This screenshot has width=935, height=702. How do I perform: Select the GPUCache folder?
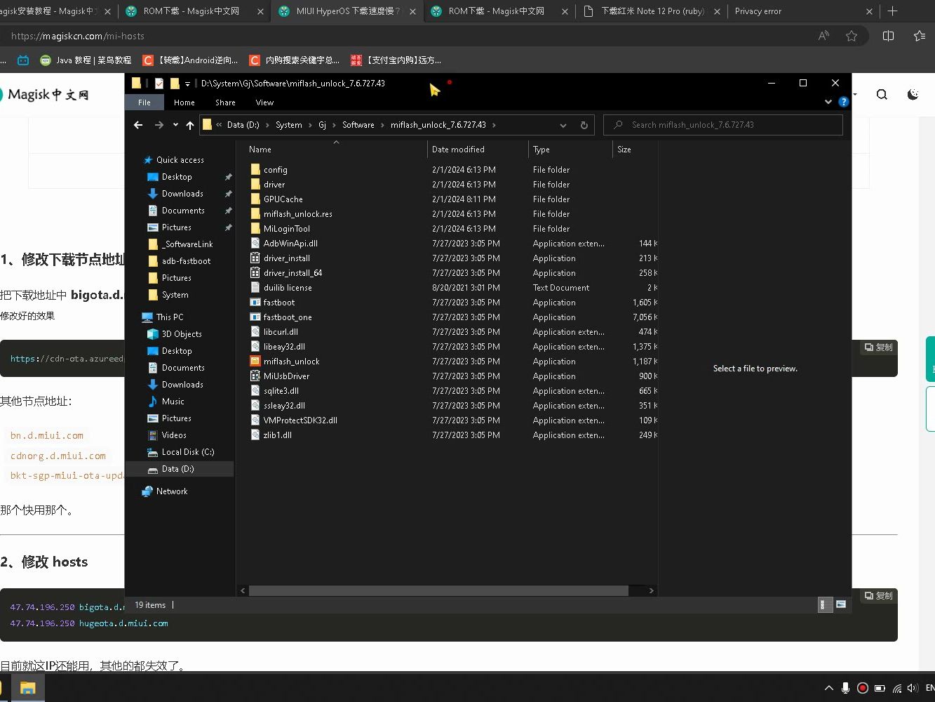click(x=283, y=199)
